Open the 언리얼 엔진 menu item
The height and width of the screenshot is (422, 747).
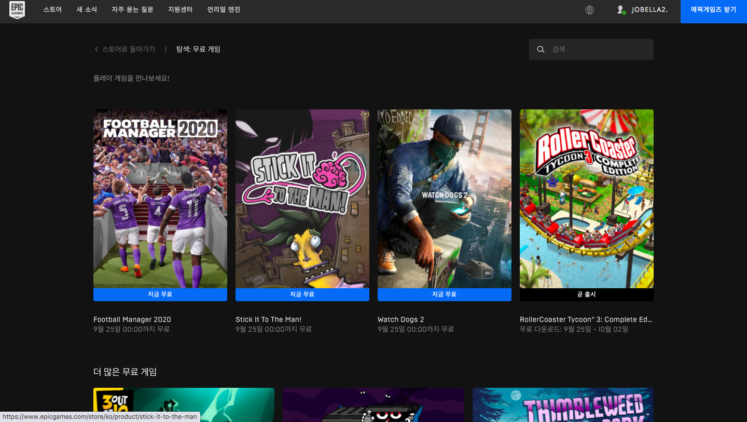click(x=224, y=10)
